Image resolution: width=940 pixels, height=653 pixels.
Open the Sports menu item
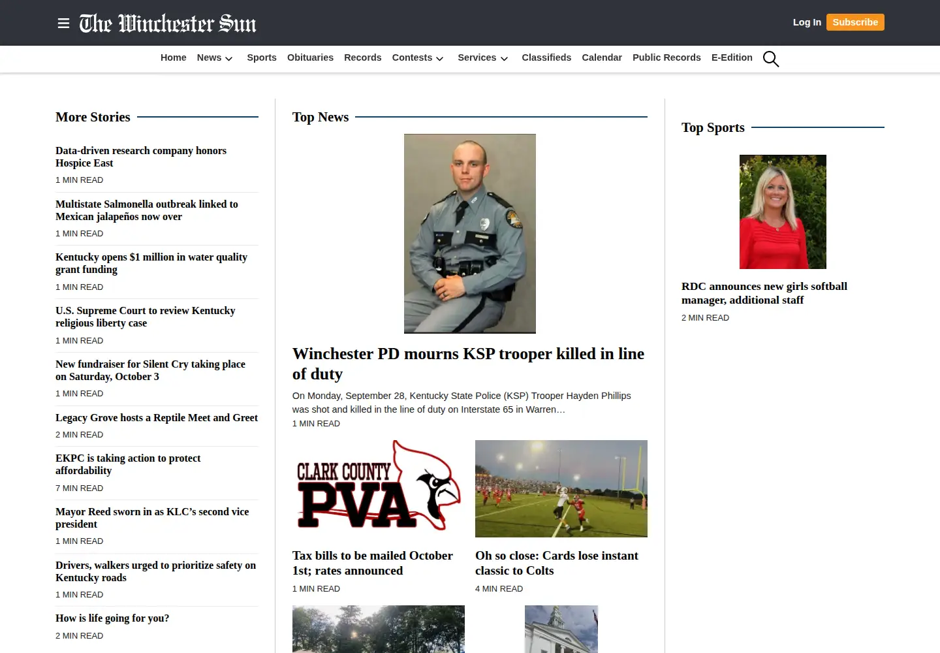(262, 57)
